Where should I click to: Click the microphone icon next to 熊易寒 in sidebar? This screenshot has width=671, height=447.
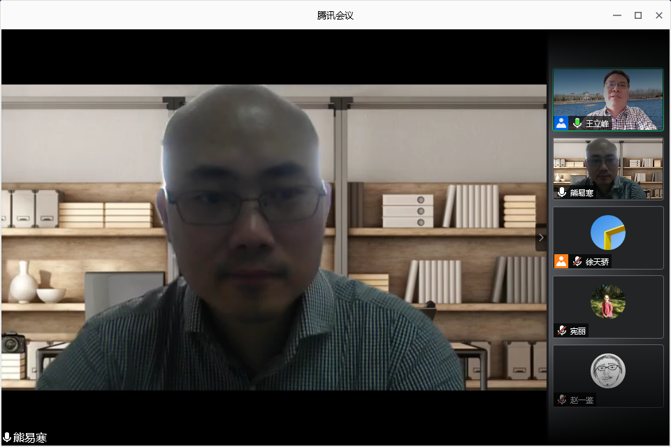click(561, 192)
